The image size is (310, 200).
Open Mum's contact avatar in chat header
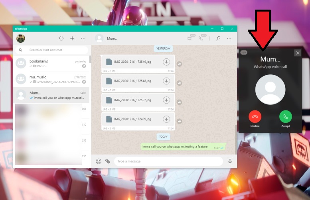pyautogui.click(x=99, y=38)
